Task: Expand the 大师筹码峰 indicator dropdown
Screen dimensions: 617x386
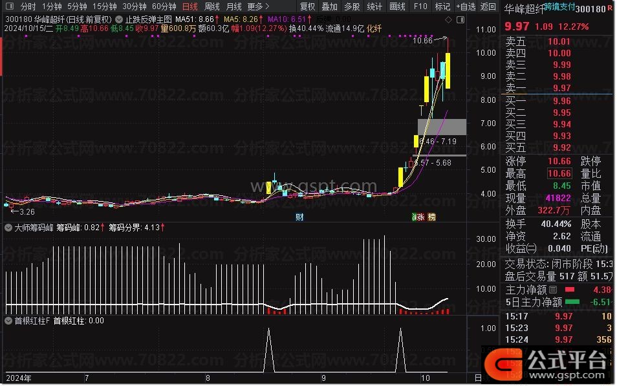Action: tap(8, 228)
